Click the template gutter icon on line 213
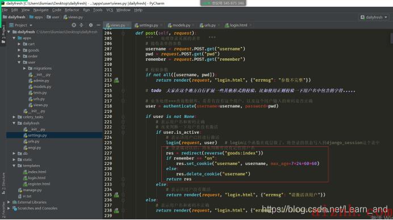Screen dimensions: 393x220 click(x=116, y=80)
